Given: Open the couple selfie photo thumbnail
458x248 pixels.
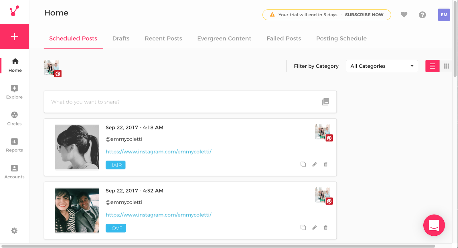Looking at the screenshot, I should pos(77,210).
